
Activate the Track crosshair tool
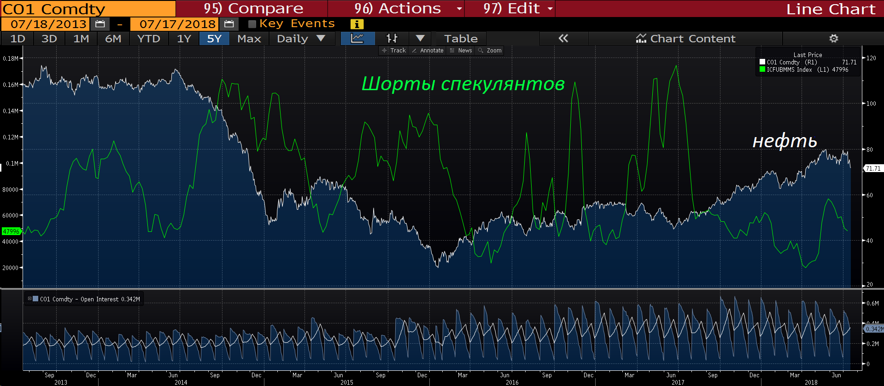(x=394, y=51)
